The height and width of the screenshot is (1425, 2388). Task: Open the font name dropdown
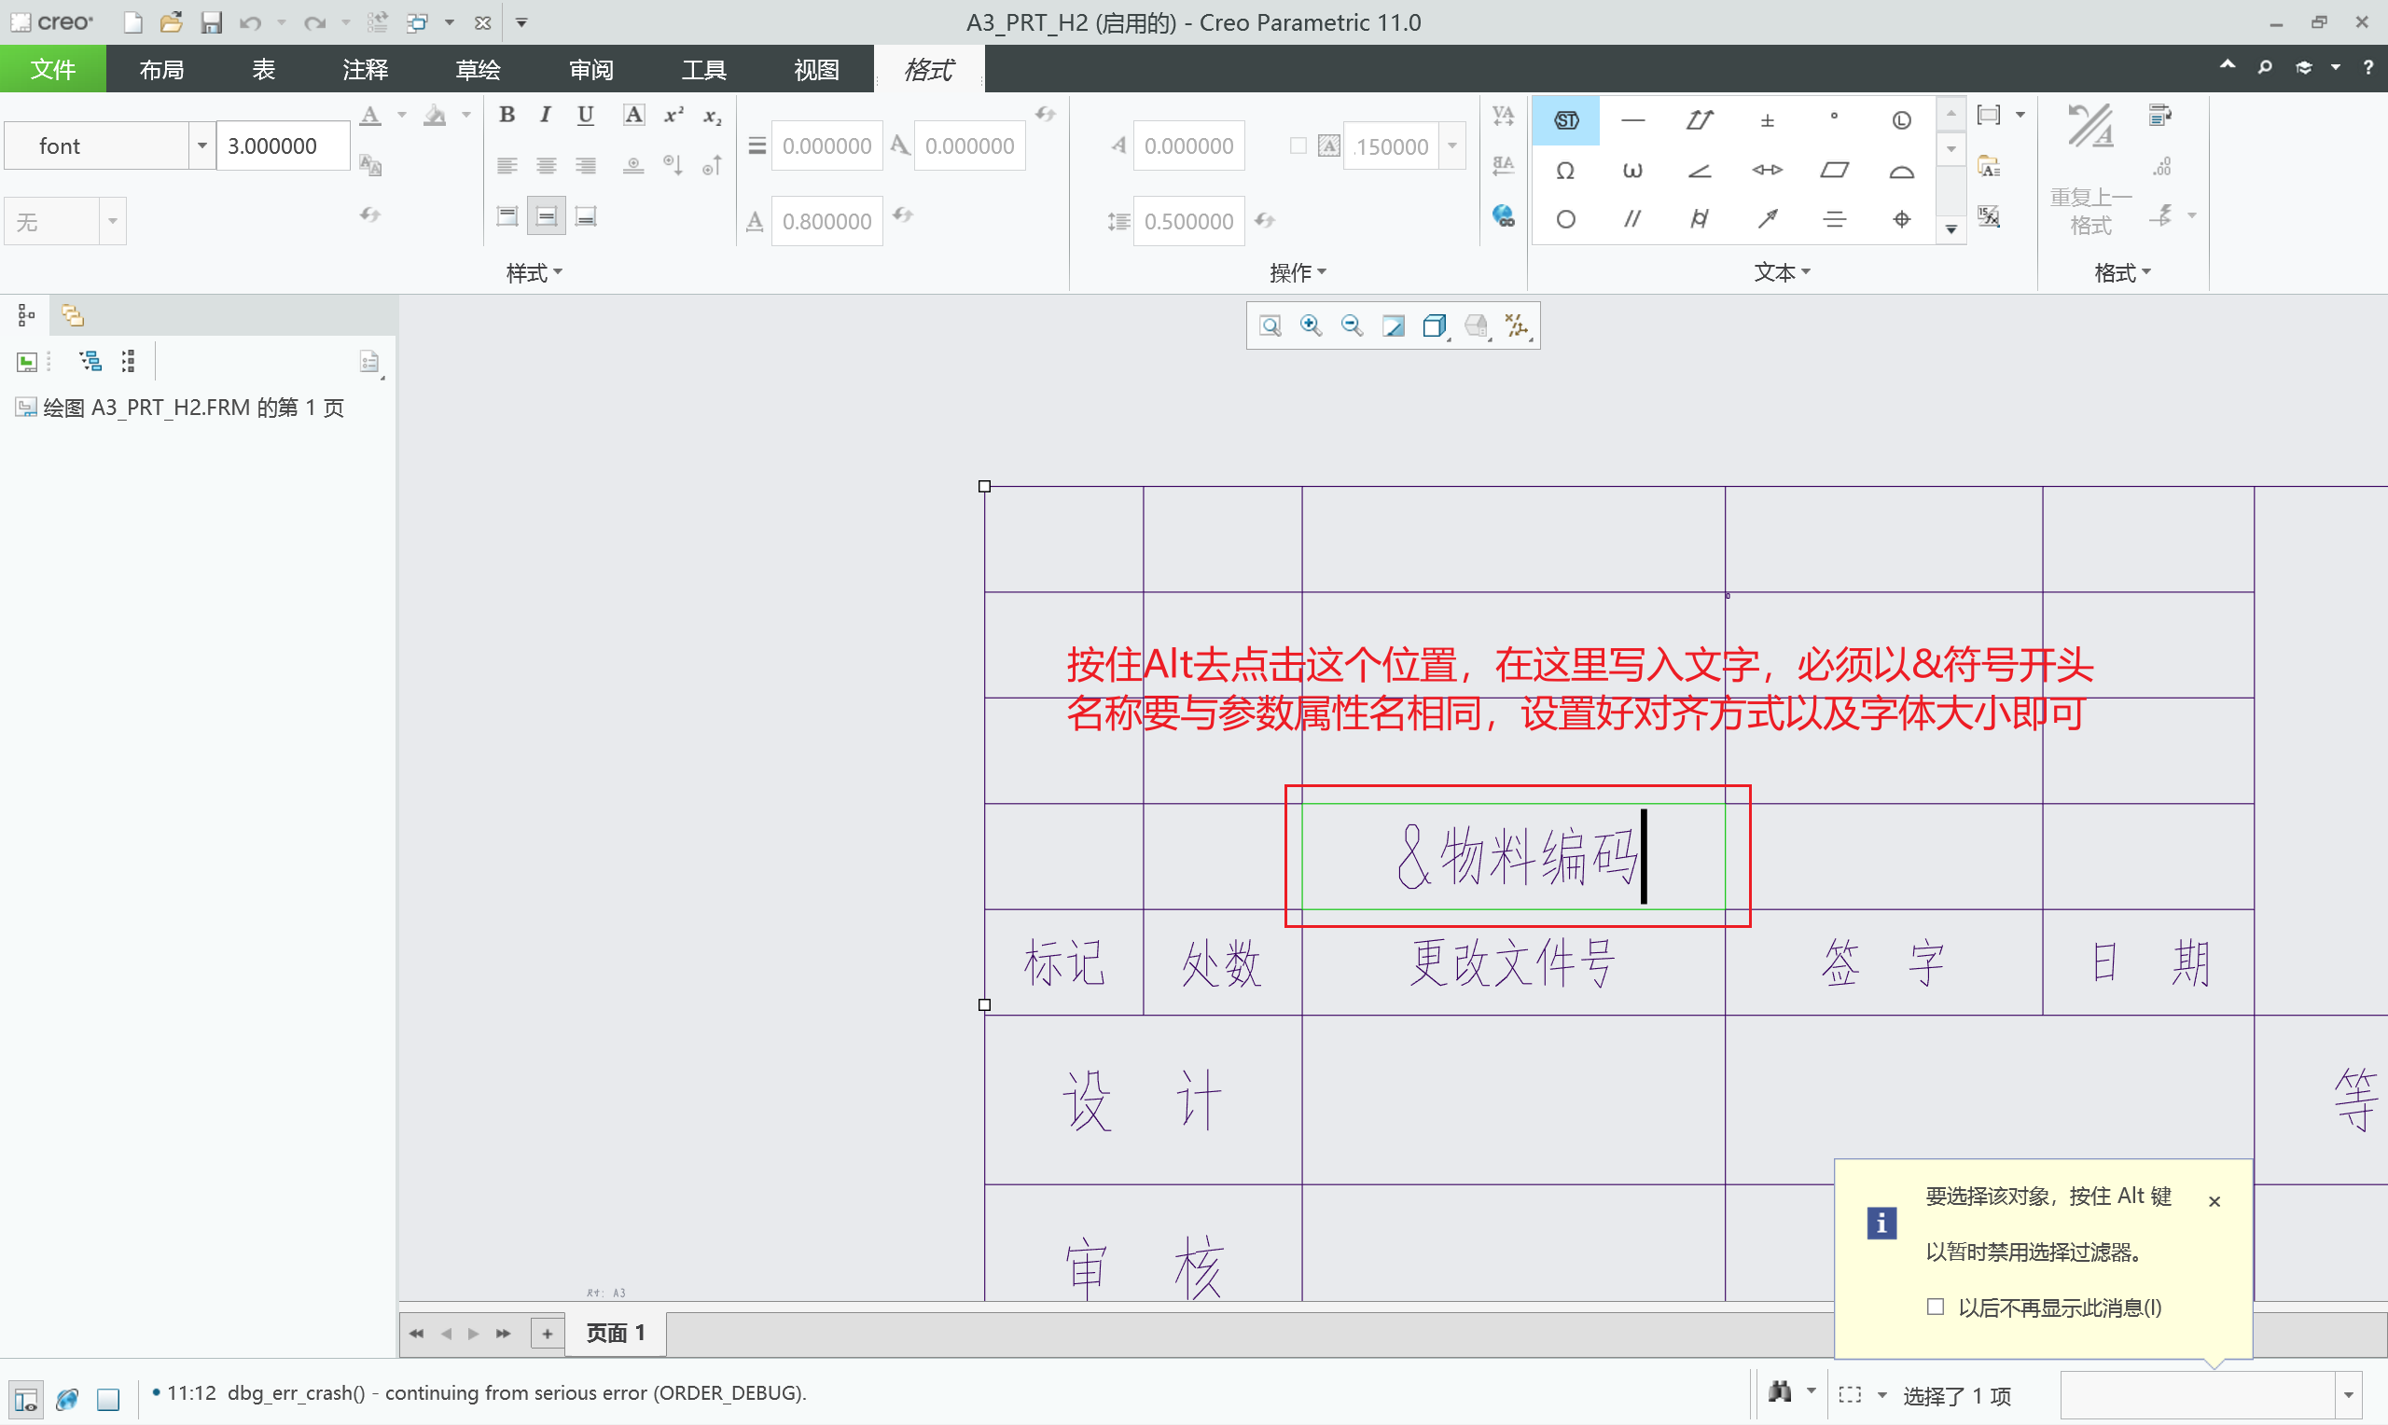pos(201,146)
